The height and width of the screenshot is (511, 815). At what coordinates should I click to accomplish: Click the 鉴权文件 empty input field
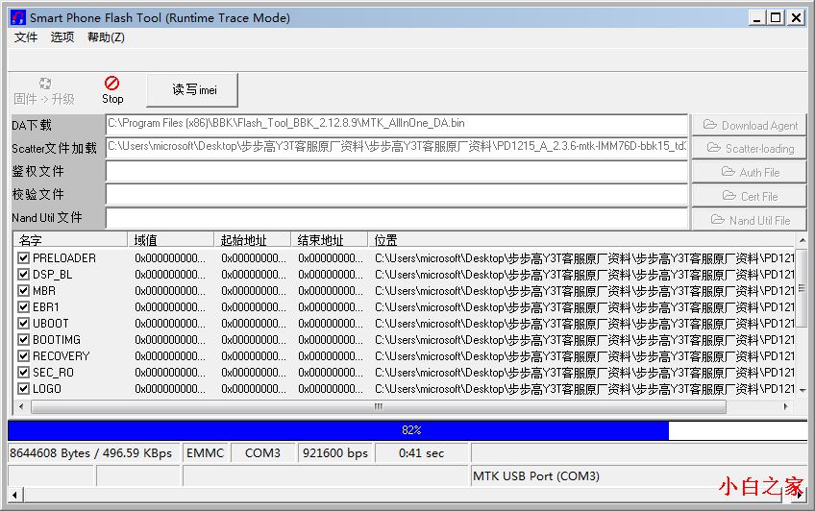pyautogui.click(x=397, y=171)
